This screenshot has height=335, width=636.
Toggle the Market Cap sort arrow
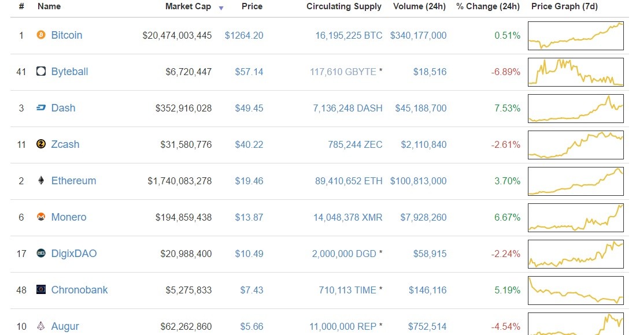221,8
